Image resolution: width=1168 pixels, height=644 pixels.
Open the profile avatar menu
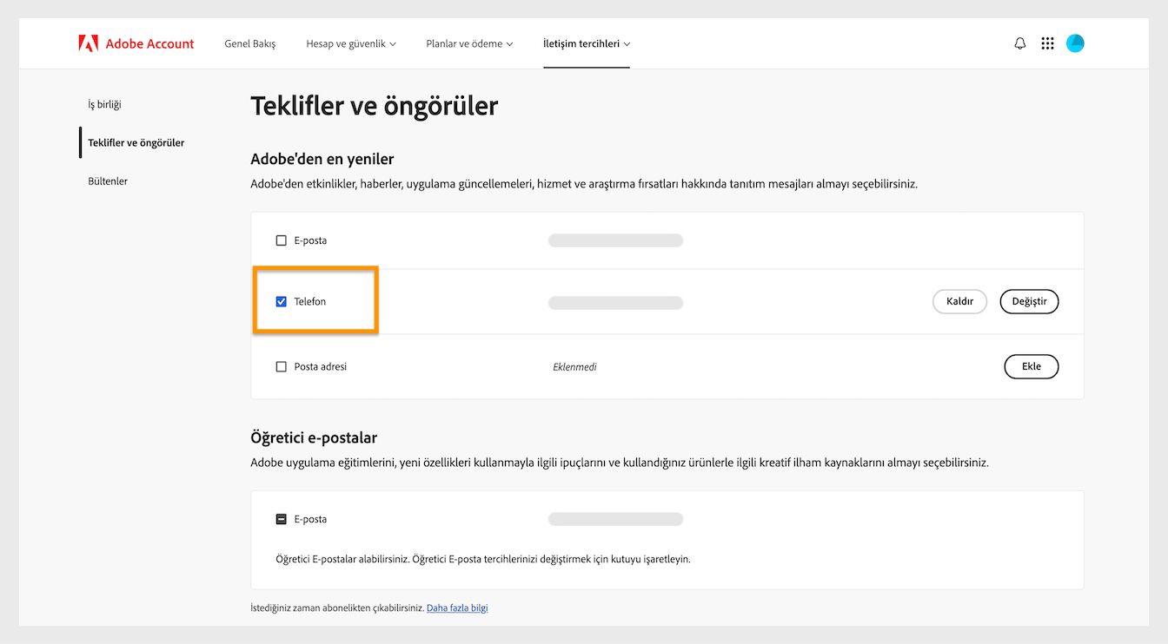point(1075,43)
